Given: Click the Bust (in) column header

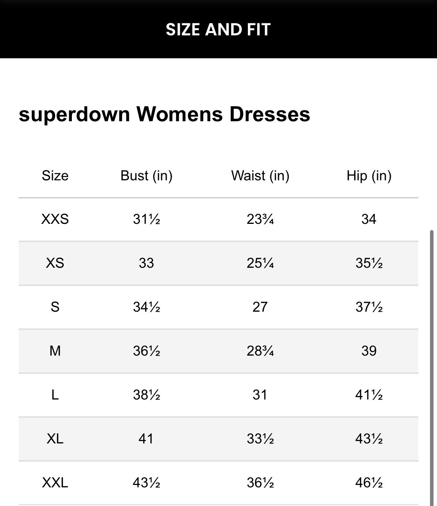Looking at the screenshot, I should pos(146,176).
